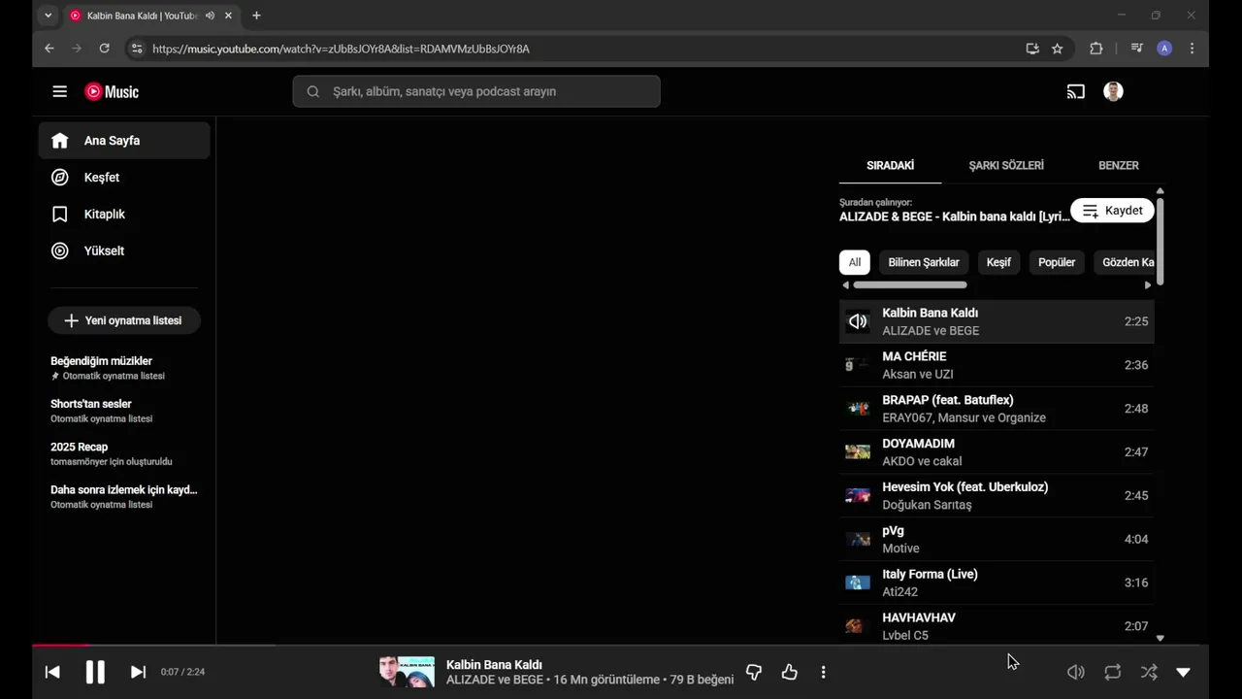The width and height of the screenshot is (1242, 699).
Task: Open Chrome three-dot menu
Action: pos(1192,49)
